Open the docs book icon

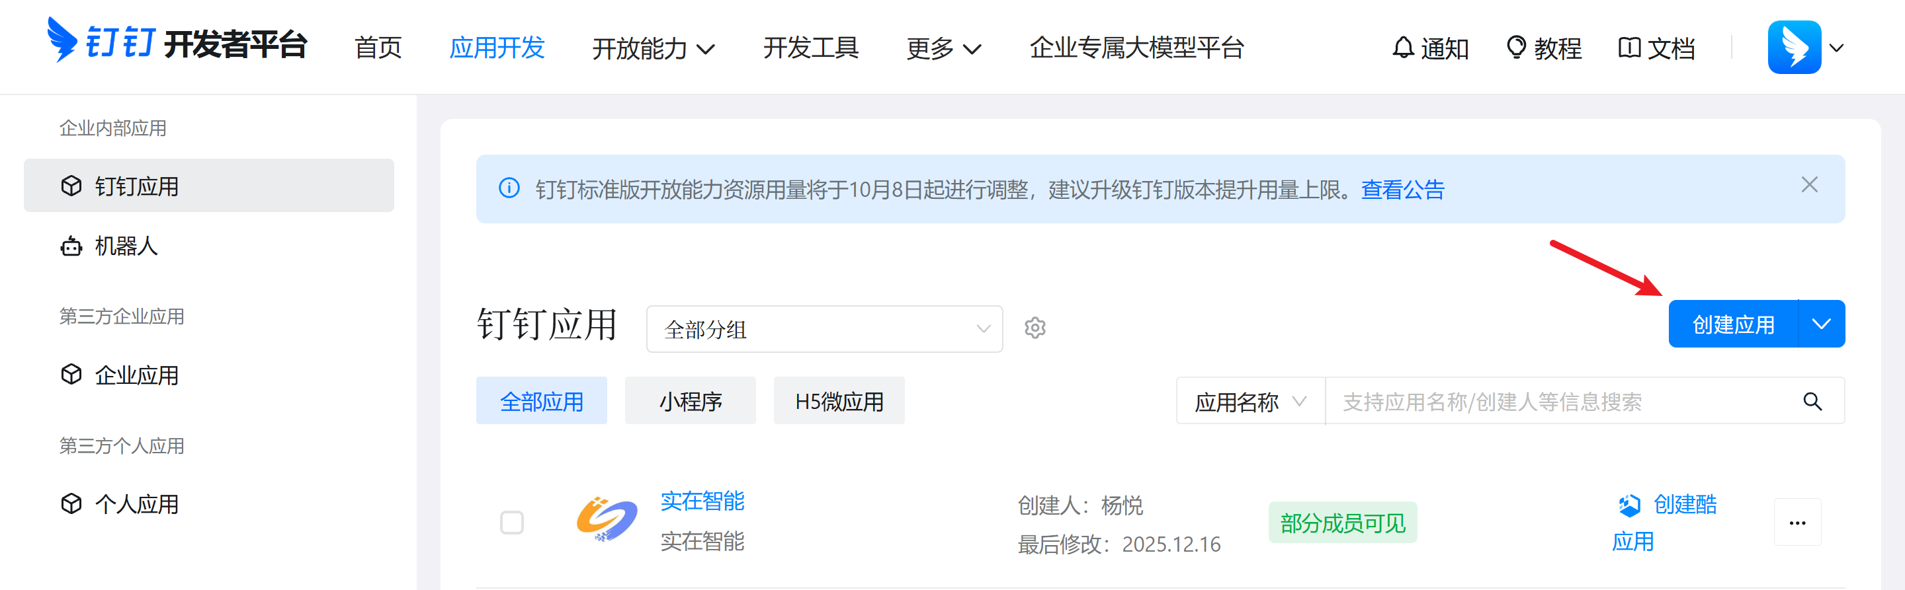point(1629,48)
